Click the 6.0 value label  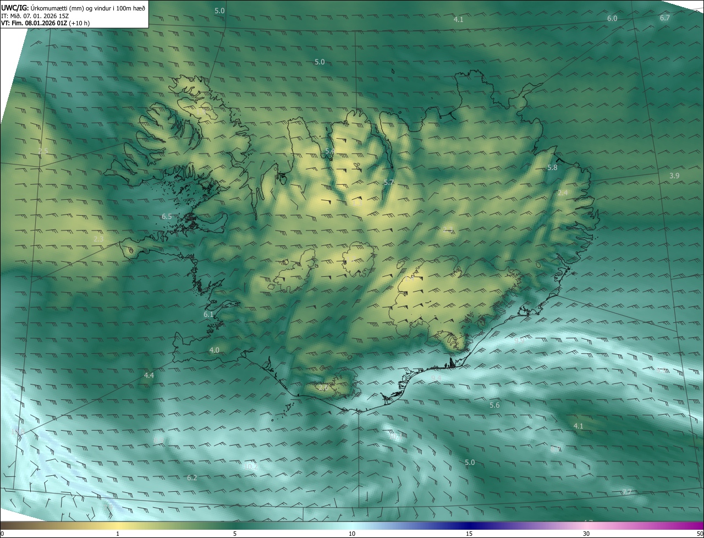coord(612,18)
